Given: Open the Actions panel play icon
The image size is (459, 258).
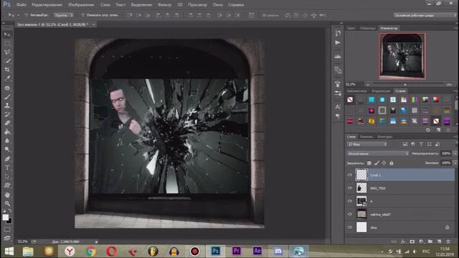Looking at the screenshot, I should (x=338, y=43).
